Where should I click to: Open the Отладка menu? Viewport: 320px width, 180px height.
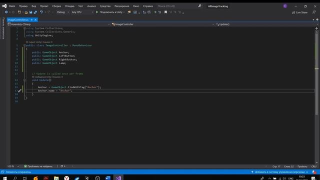click(x=69, y=6)
